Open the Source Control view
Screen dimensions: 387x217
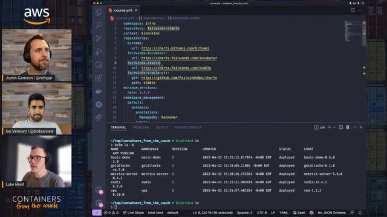tap(99, 38)
